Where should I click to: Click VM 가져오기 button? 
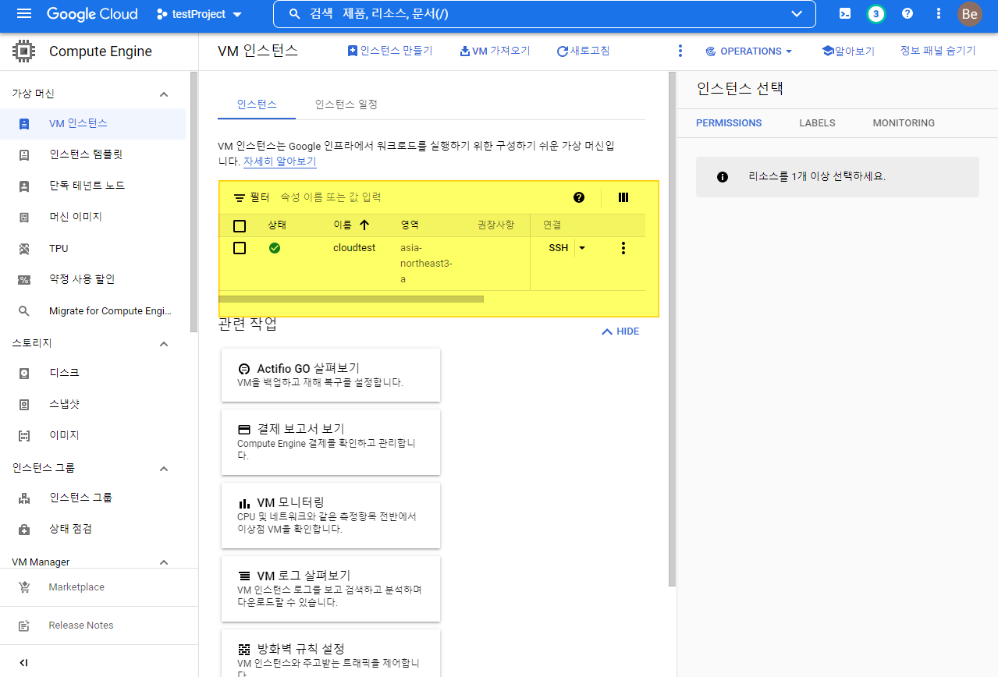click(x=495, y=51)
